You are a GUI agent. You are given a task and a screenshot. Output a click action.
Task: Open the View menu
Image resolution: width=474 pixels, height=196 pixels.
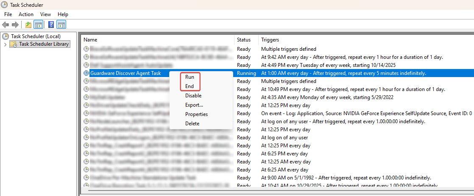click(45, 14)
